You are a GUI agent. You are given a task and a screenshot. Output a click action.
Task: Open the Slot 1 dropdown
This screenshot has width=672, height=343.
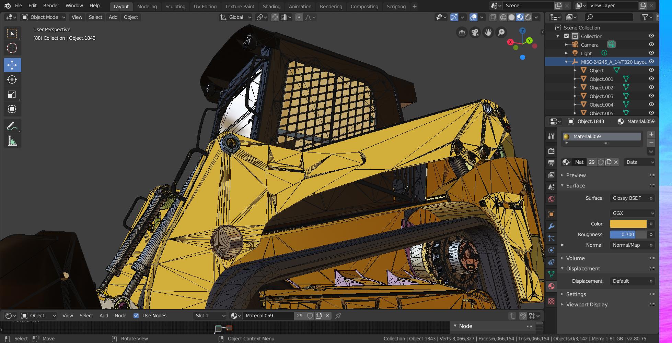pyautogui.click(x=210, y=316)
